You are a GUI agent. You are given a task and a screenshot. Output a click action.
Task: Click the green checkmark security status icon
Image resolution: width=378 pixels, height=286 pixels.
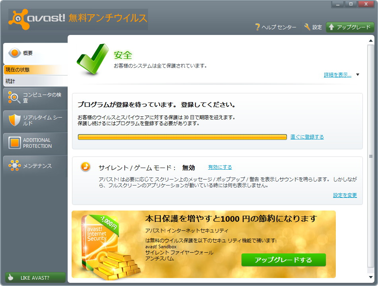click(x=92, y=58)
